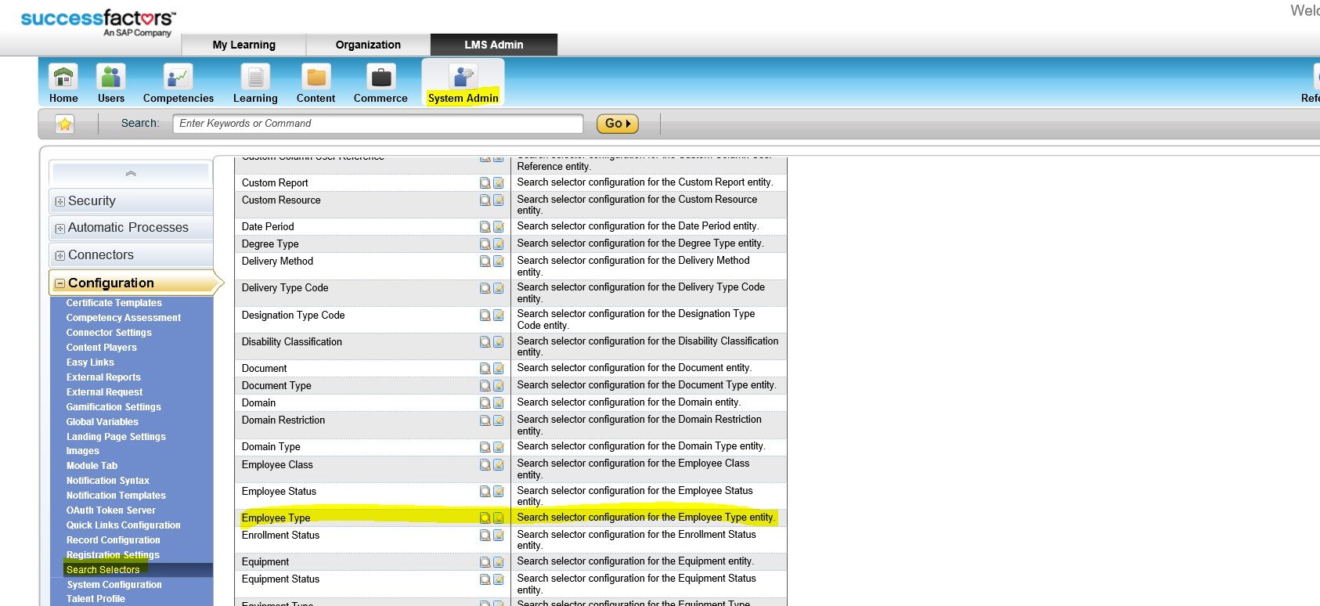View the Domain search selector
Viewport: 1320px width, 606px height.
tap(485, 403)
